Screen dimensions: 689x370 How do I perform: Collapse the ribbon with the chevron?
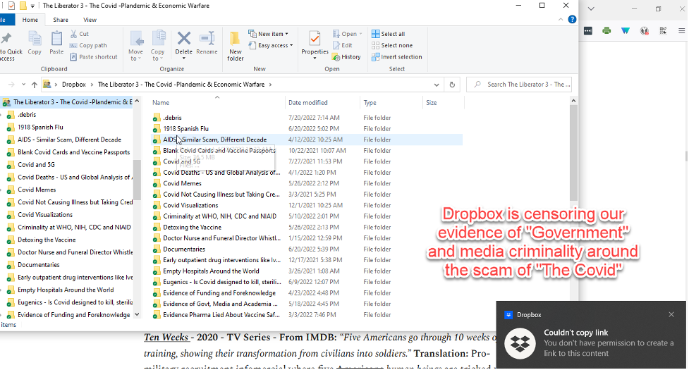click(560, 19)
